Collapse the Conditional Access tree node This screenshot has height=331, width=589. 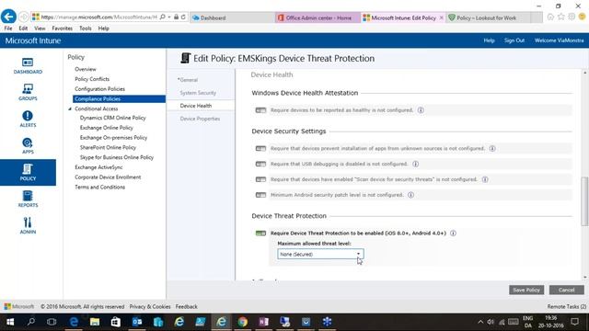(x=70, y=108)
